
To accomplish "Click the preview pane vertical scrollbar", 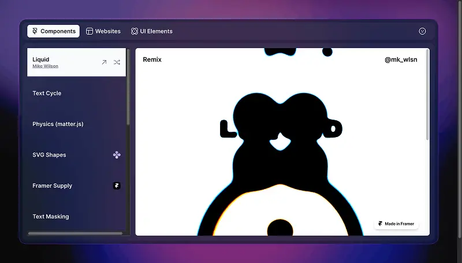I will coord(427,95).
